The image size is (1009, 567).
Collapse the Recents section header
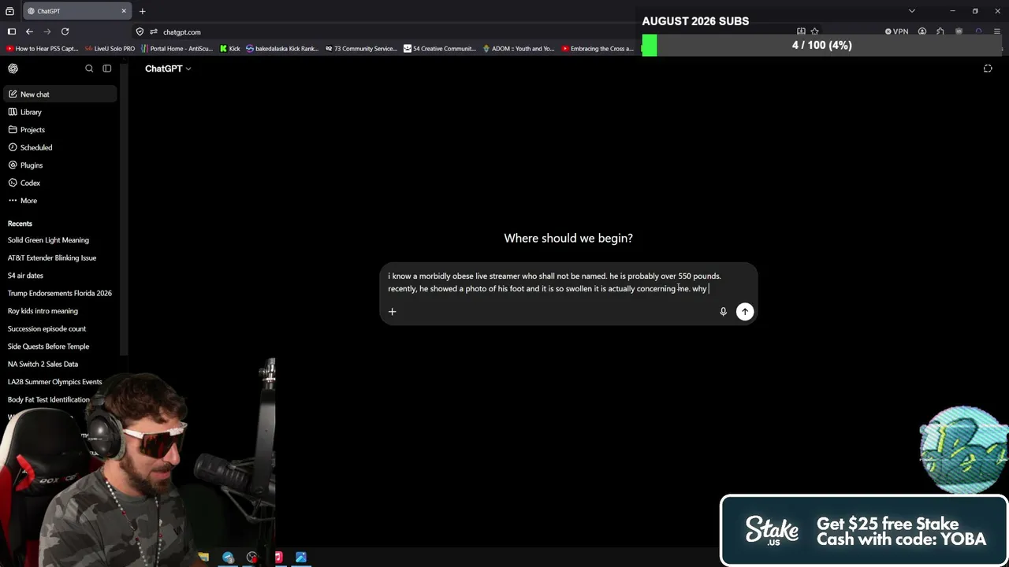[20, 224]
